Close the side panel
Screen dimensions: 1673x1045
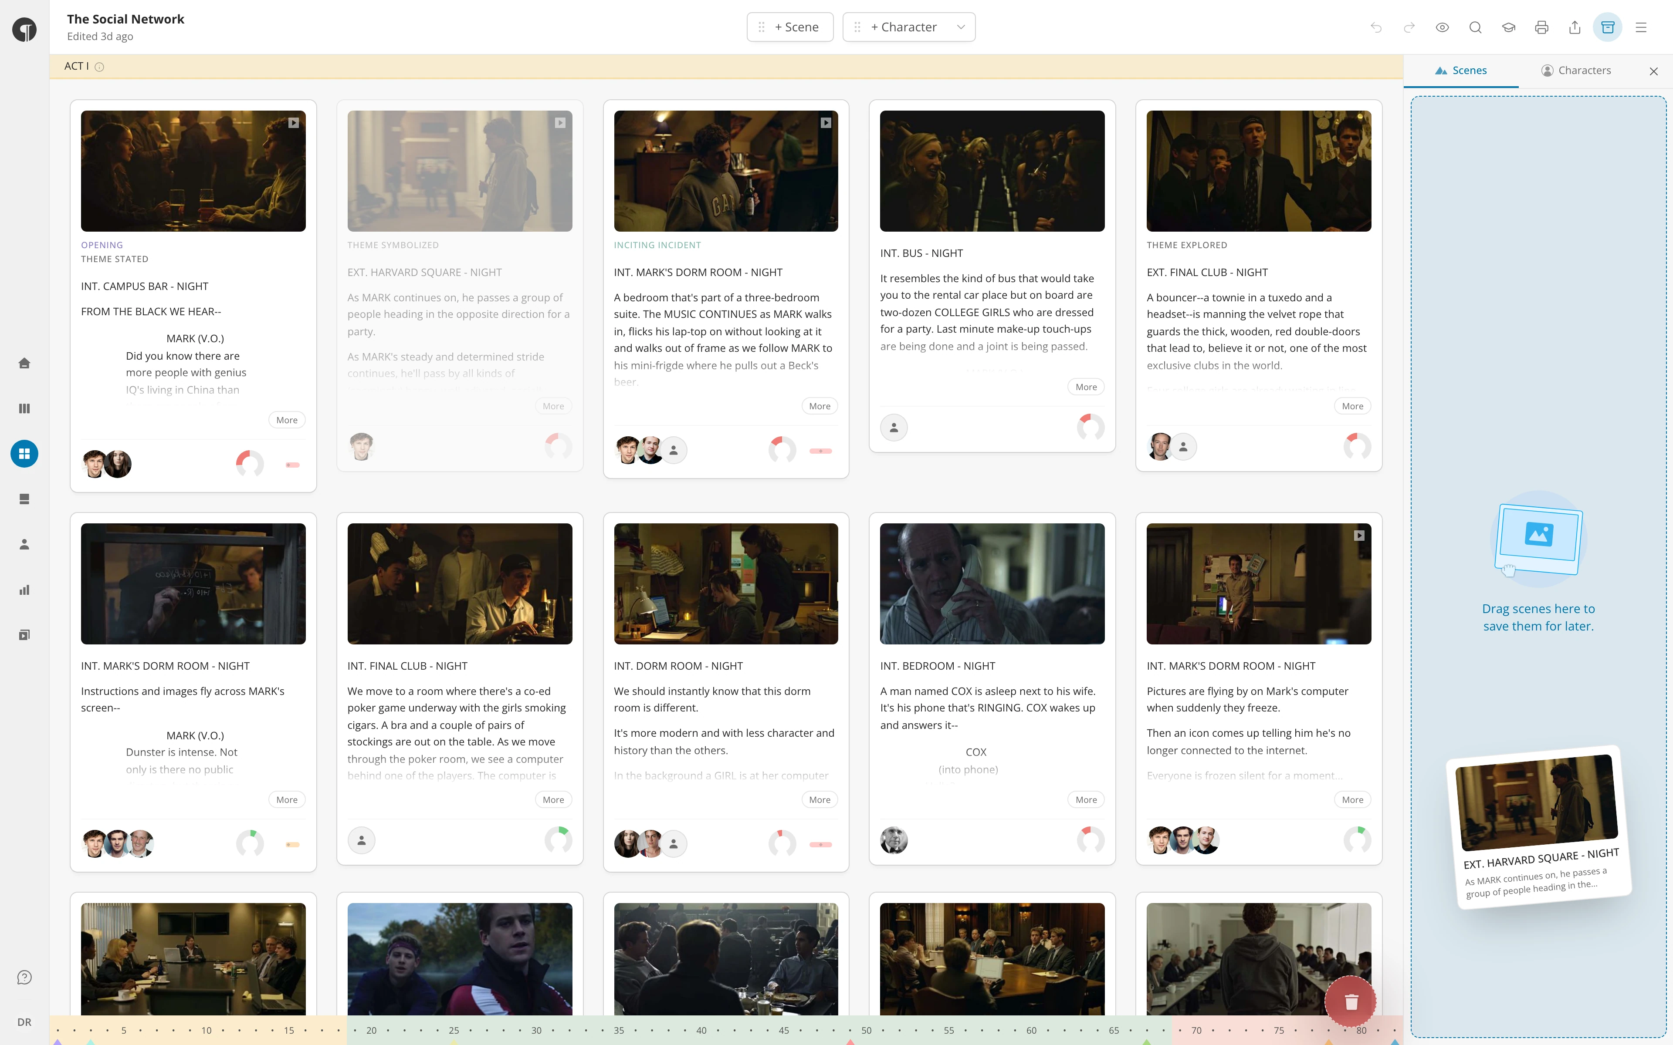pyautogui.click(x=1654, y=71)
